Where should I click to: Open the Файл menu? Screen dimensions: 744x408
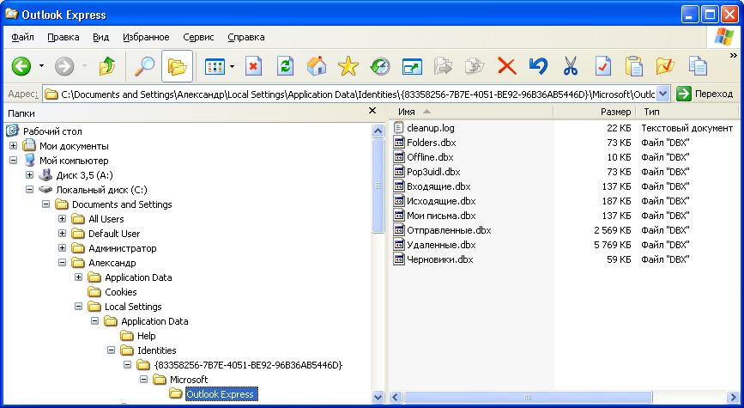coord(23,37)
